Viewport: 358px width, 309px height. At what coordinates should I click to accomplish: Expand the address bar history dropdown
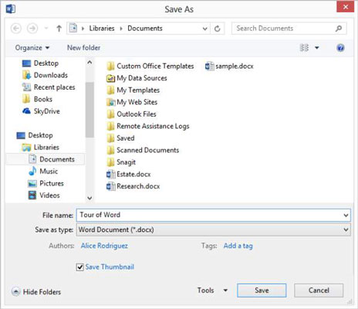point(204,29)
